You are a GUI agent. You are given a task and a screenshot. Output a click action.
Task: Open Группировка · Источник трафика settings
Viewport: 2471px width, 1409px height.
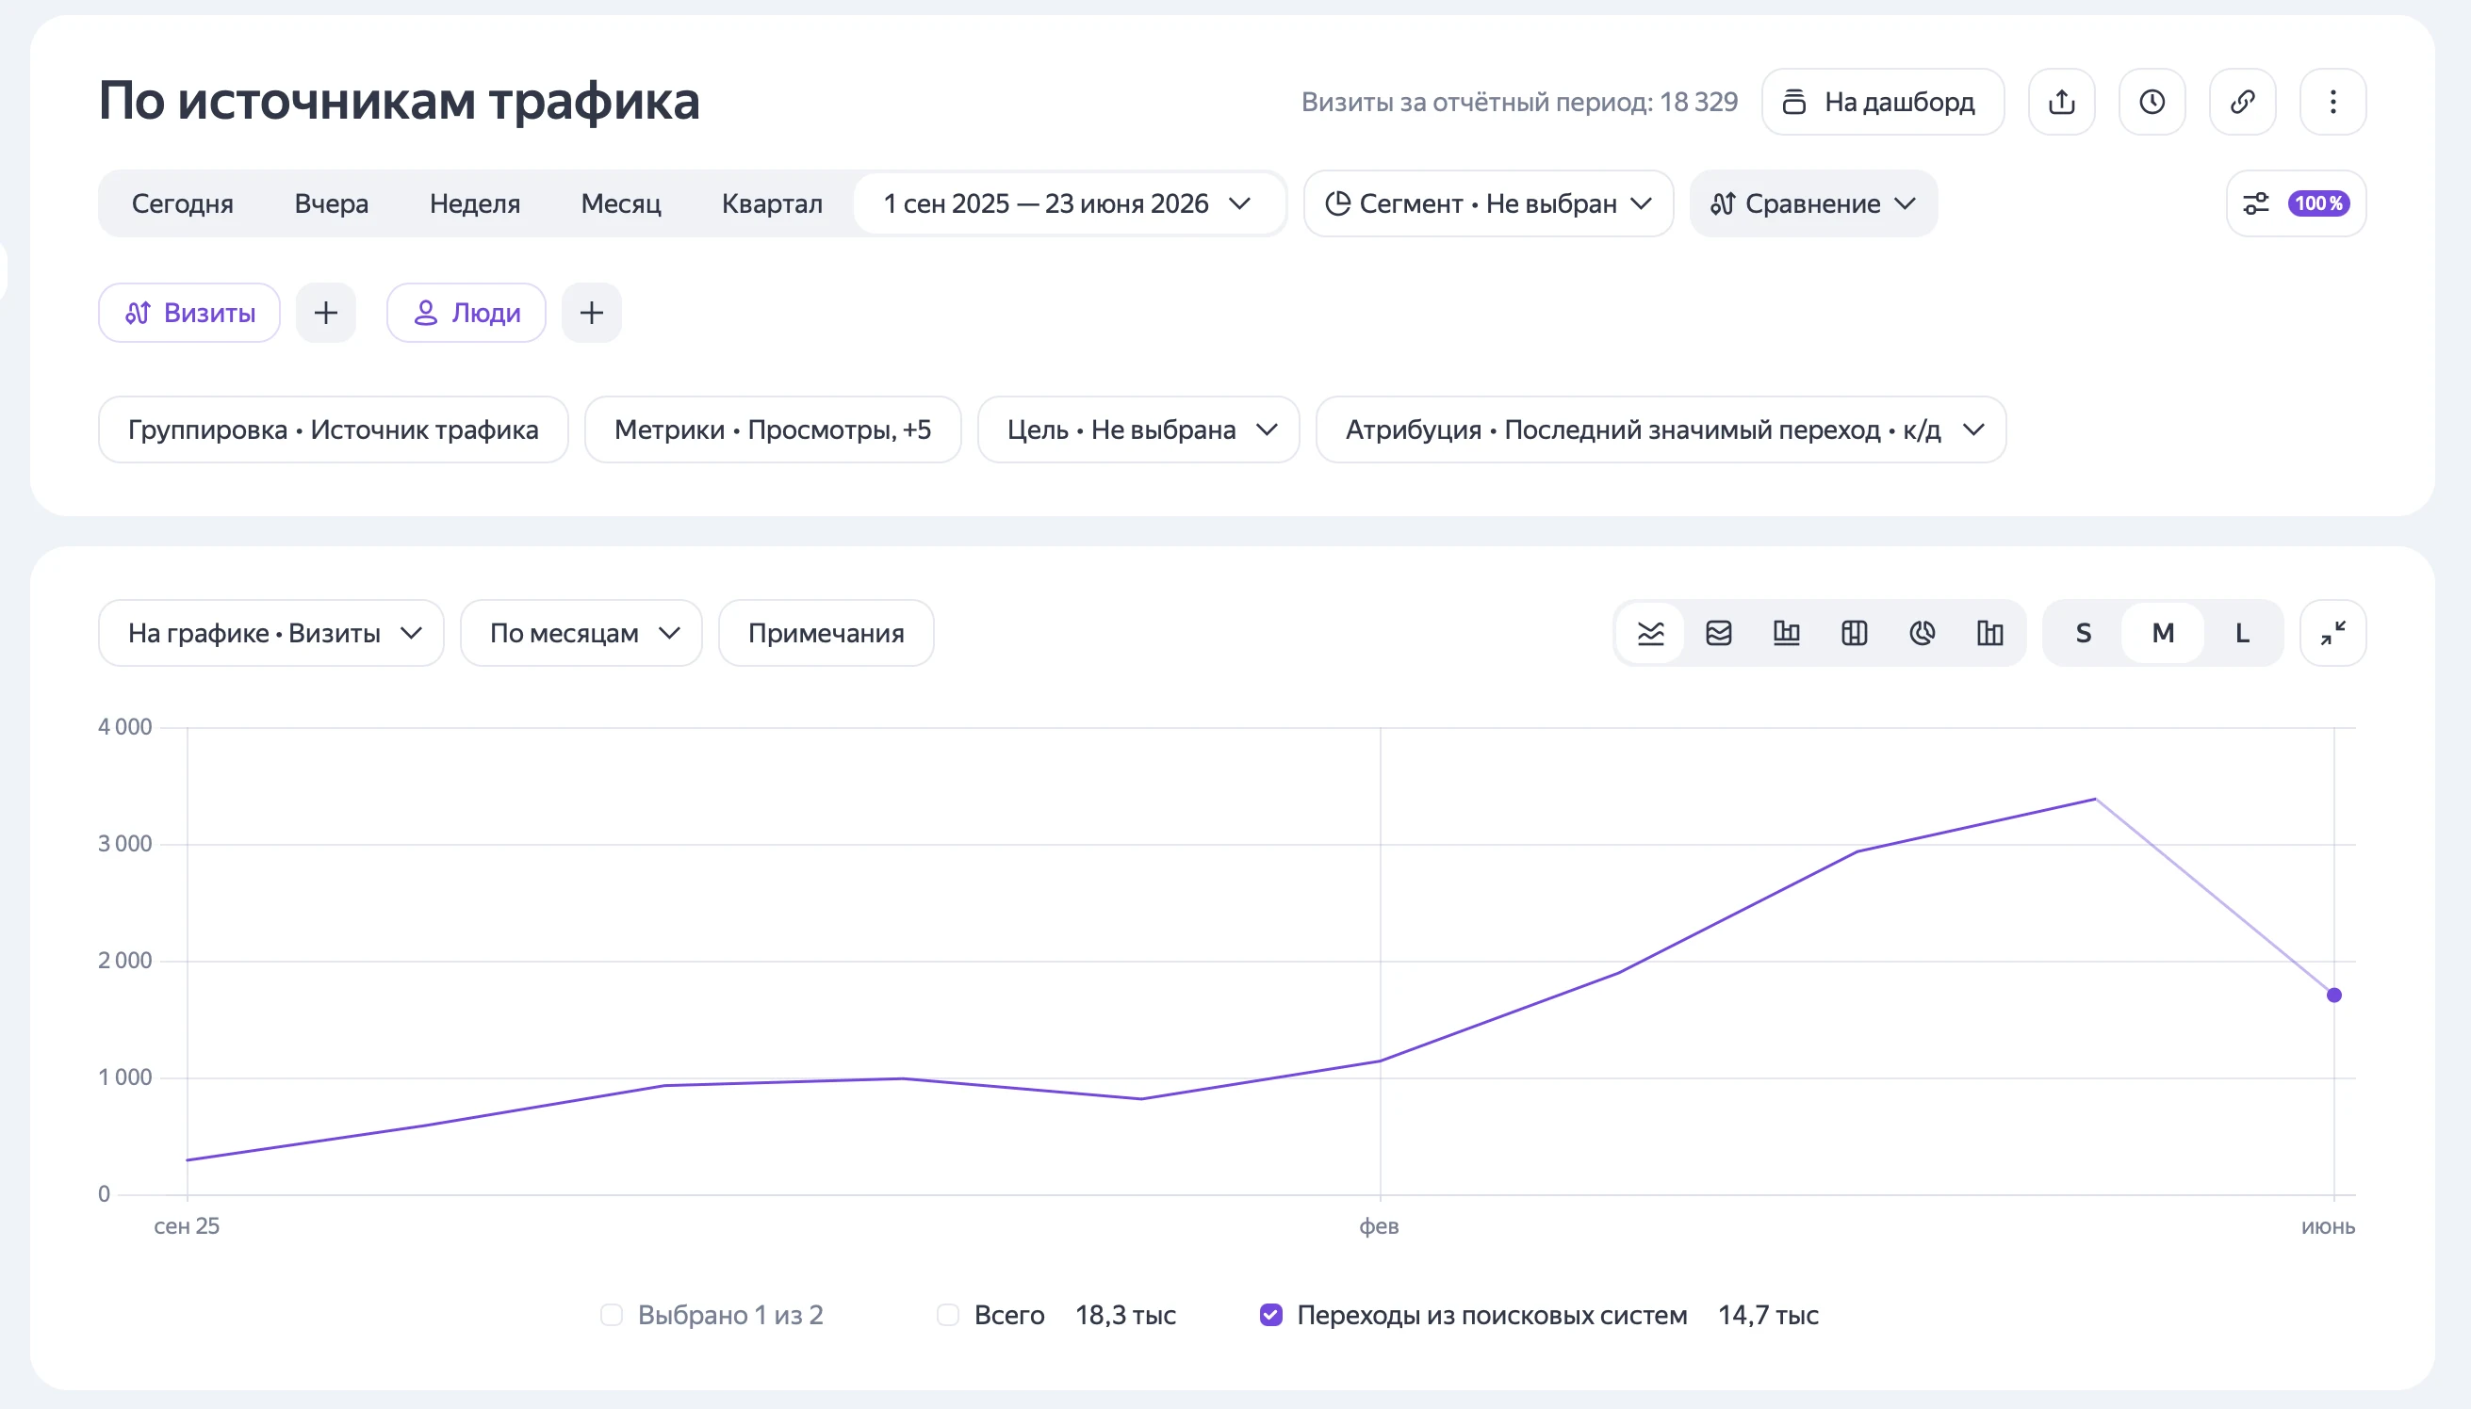pos(333,429)
